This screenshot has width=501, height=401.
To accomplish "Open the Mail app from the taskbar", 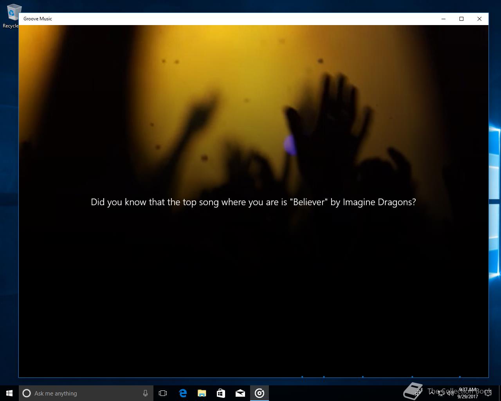I will click(240, 393).
